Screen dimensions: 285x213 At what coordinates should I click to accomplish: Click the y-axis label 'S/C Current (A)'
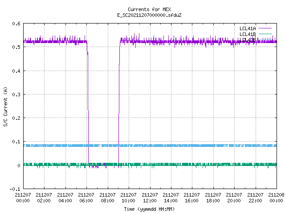(6, 106)
